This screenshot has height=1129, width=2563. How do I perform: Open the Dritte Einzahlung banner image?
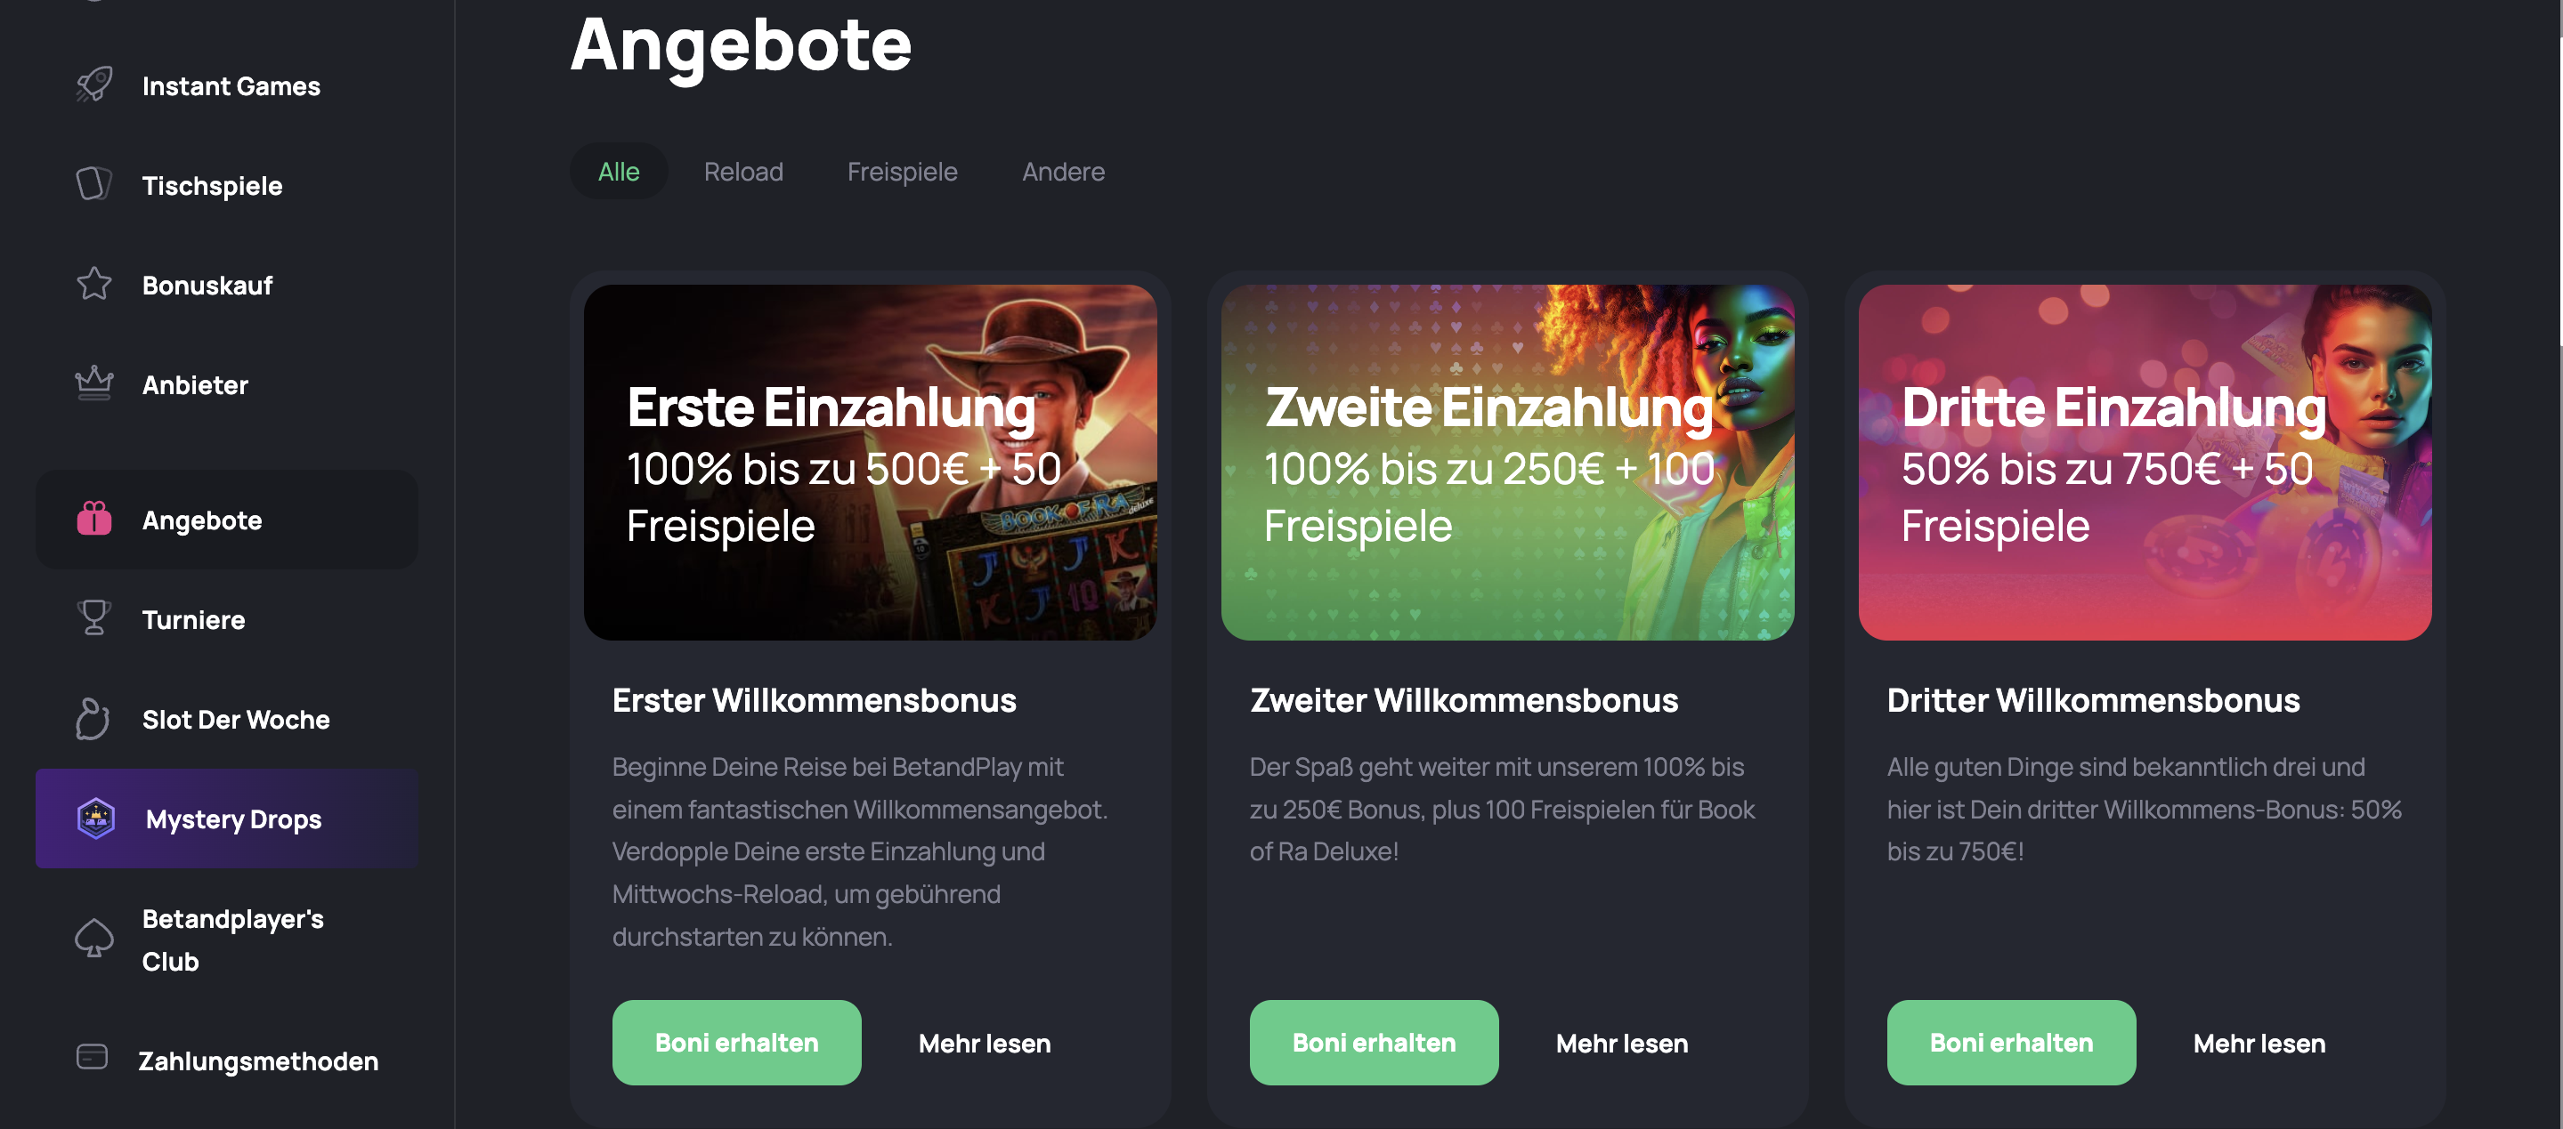coord(2145,463)
